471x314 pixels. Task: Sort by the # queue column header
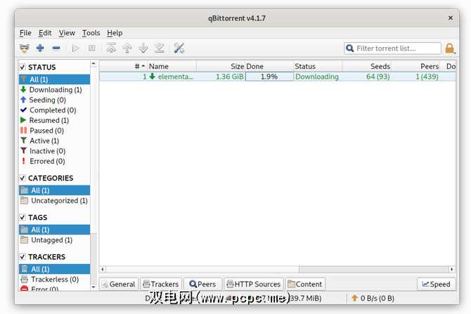(124, 66)
